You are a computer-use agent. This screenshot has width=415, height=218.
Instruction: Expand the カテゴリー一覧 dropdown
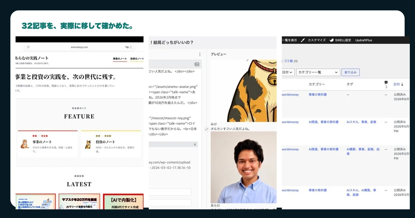[x=318, y=72]
